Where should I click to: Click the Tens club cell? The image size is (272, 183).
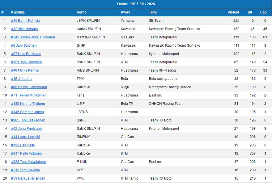80,95
